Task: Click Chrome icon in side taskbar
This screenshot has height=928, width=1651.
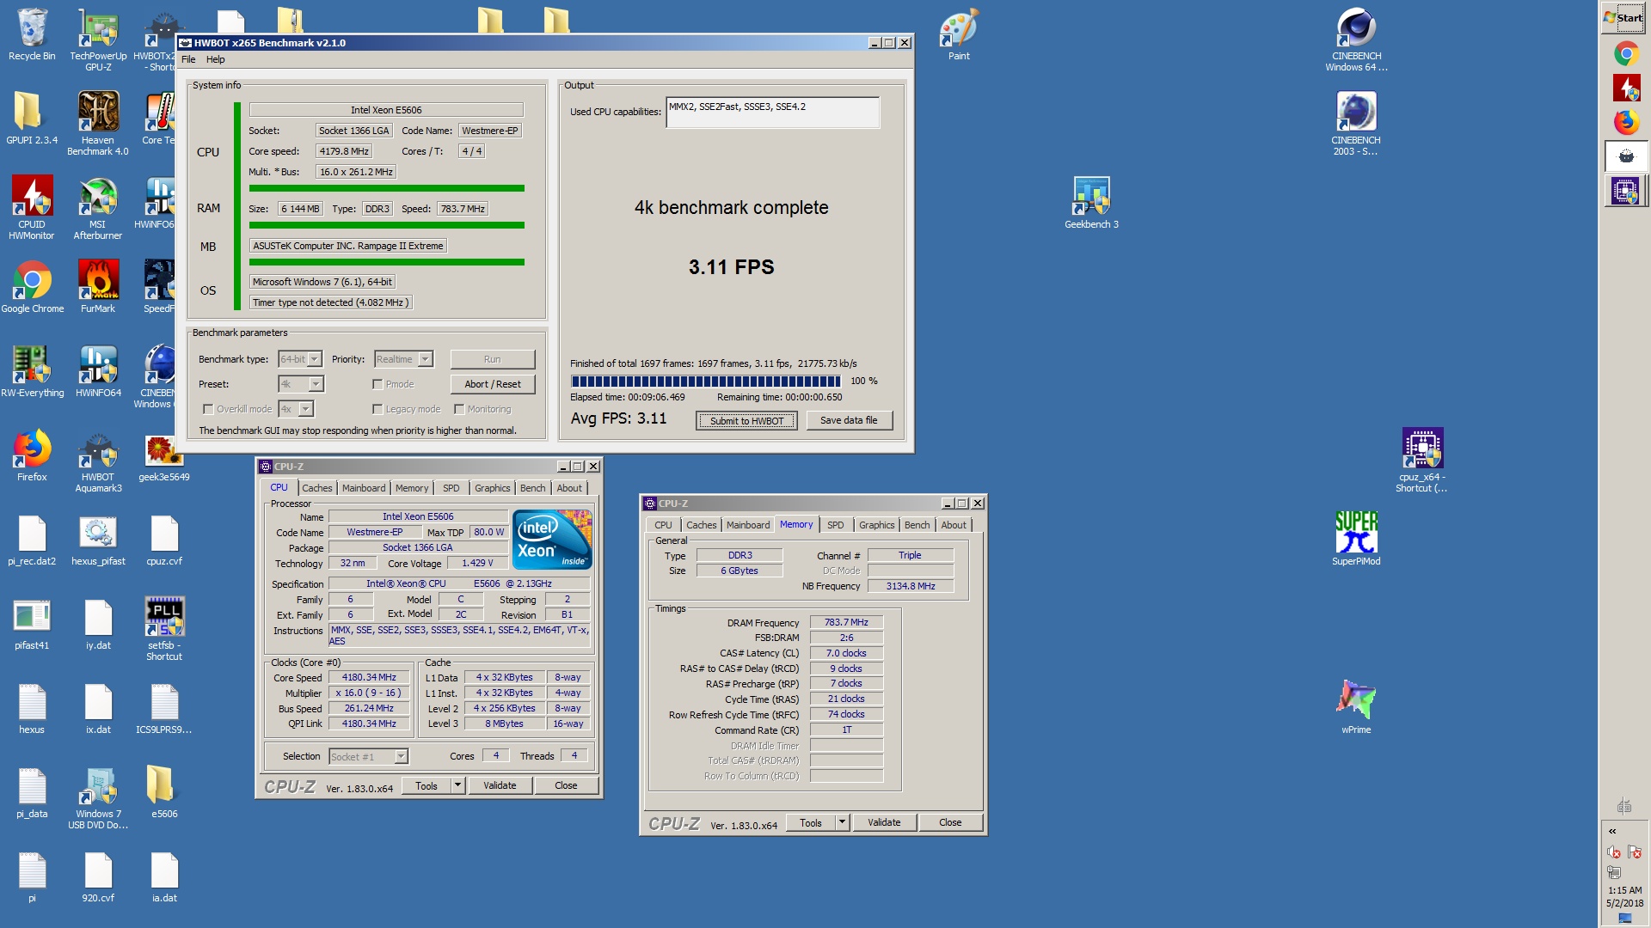Action: point(1625,53)
